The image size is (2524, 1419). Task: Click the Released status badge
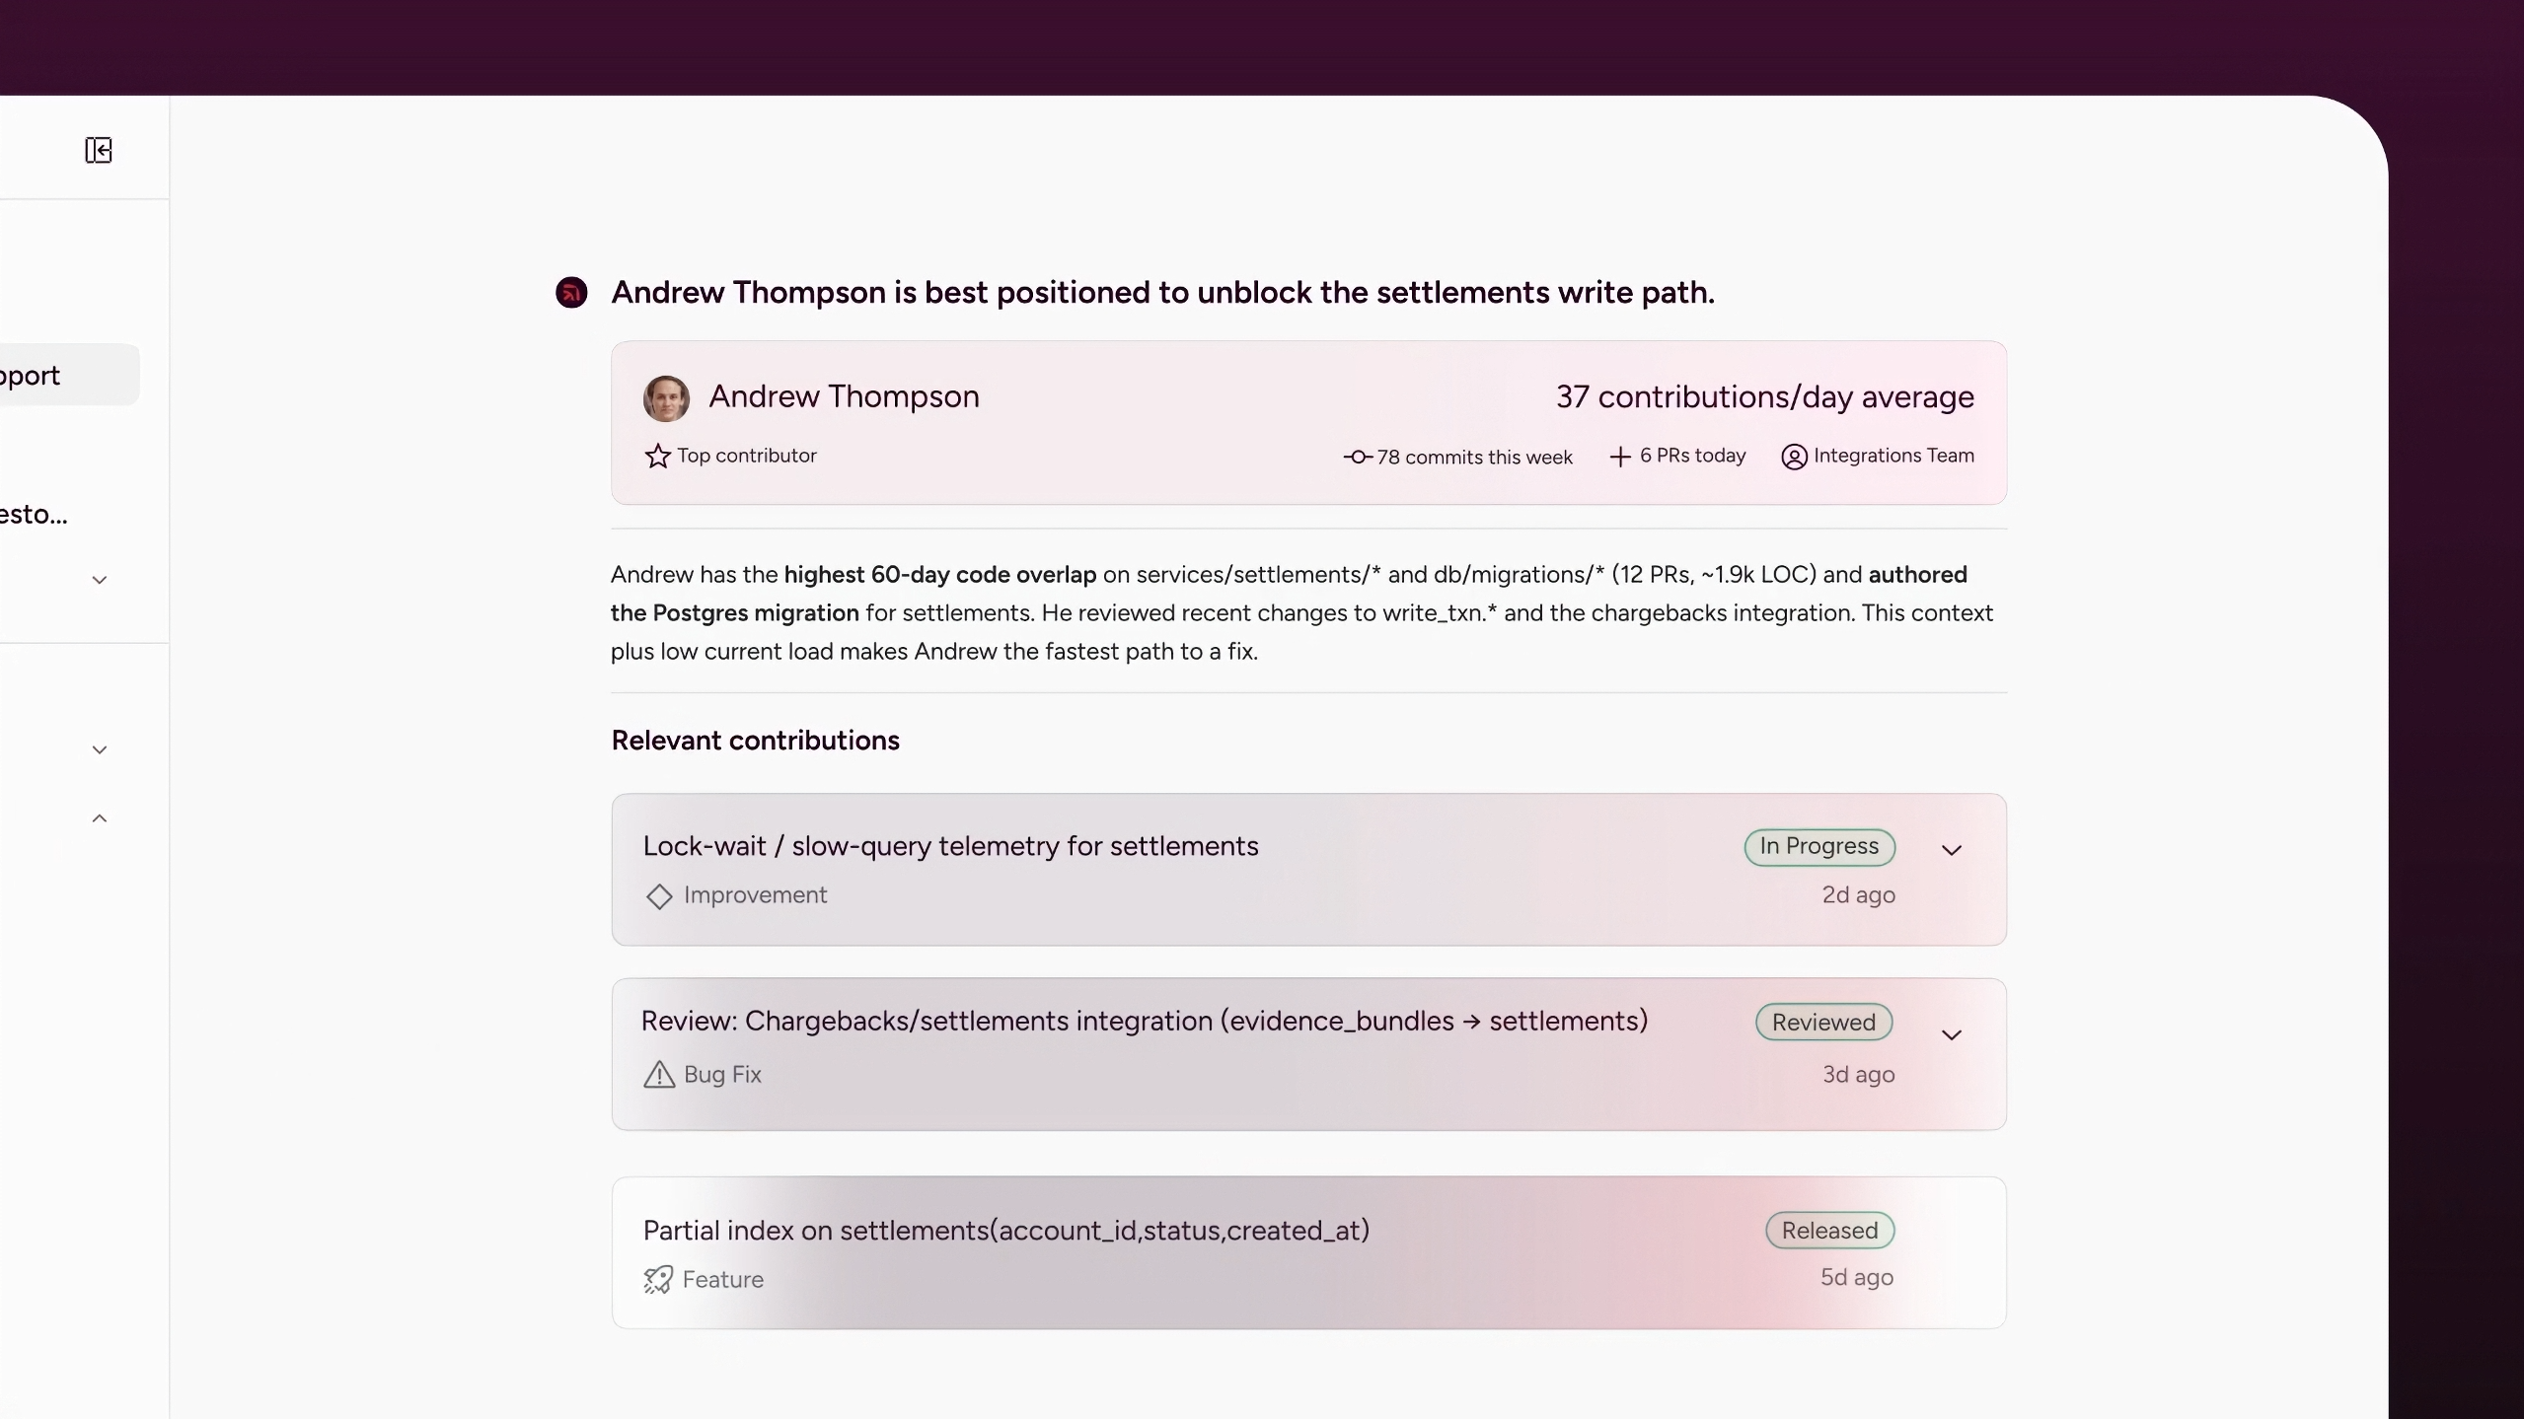click(1828, 1231)
